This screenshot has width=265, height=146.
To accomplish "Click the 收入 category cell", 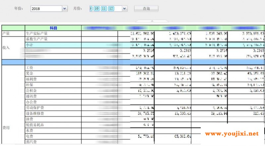I will coord(13,48).
